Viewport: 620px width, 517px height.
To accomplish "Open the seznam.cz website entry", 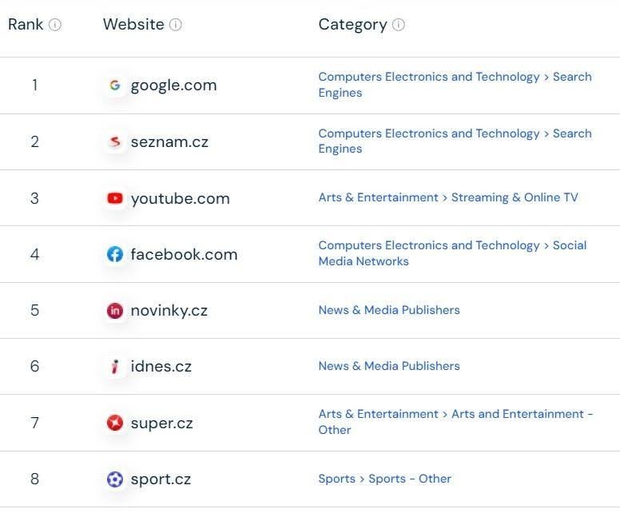I will tap(169, 141).
